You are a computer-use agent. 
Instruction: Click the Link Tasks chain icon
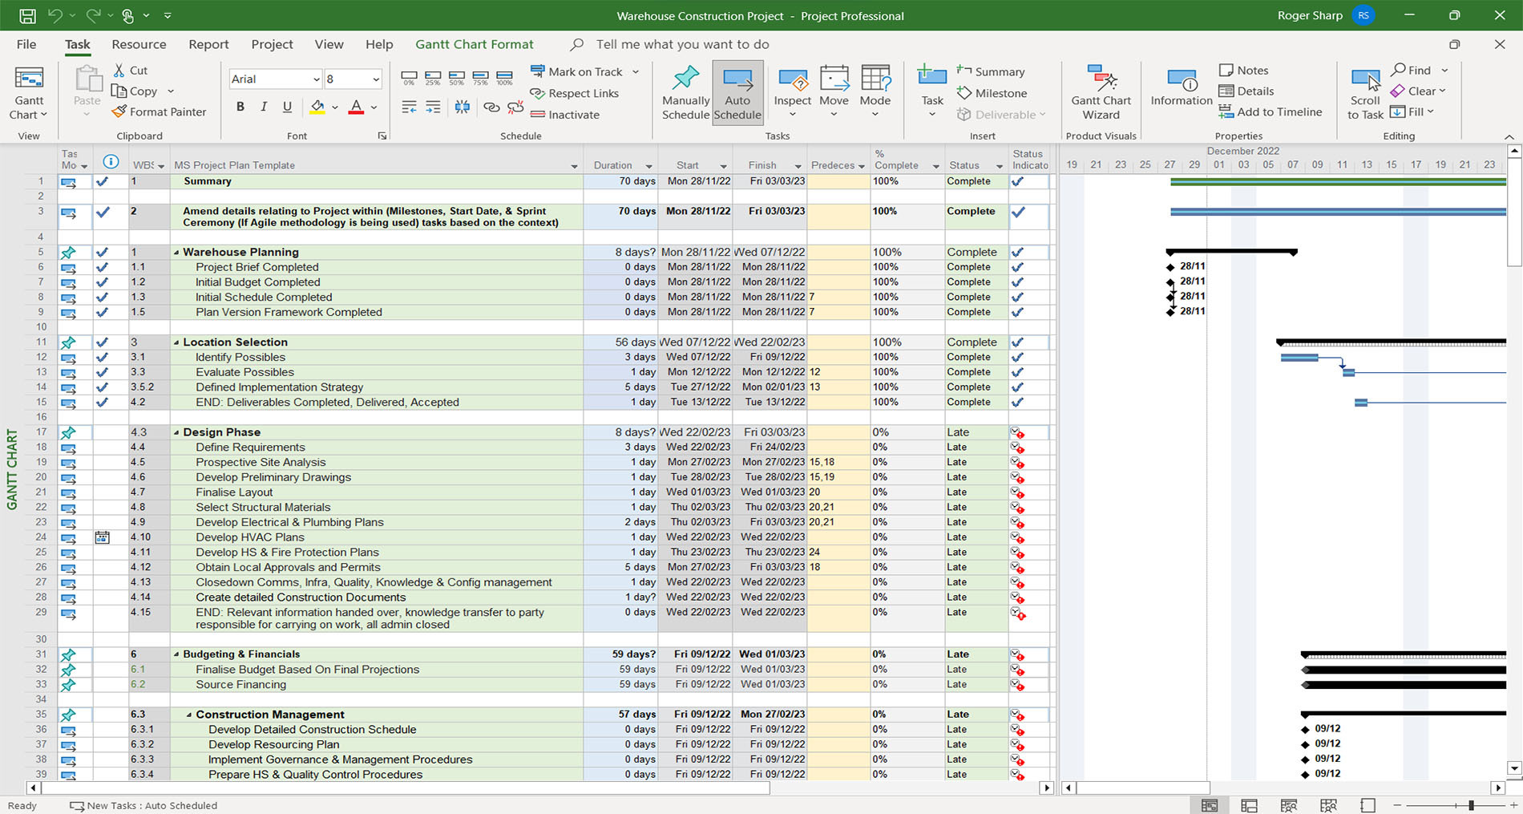pyautogui.click(x=491, y=107)
